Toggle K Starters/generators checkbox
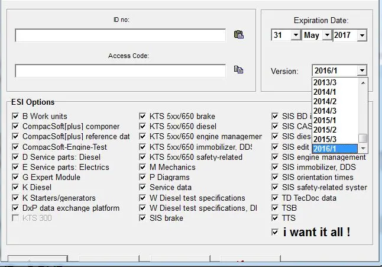 click(x=15, y=198)
